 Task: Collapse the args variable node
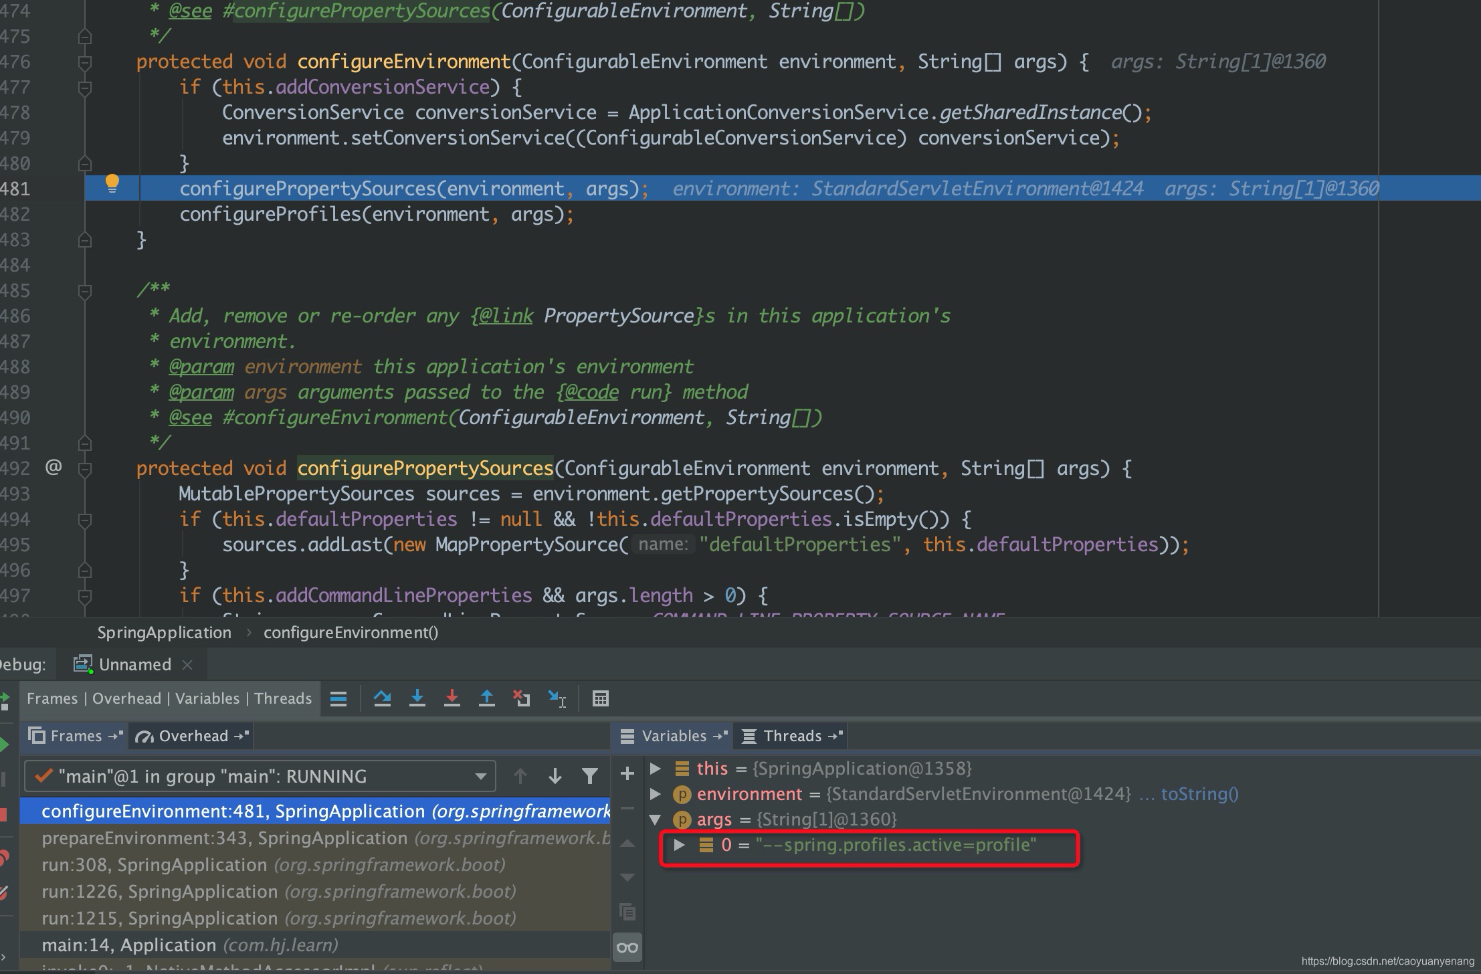pos(656,819)
